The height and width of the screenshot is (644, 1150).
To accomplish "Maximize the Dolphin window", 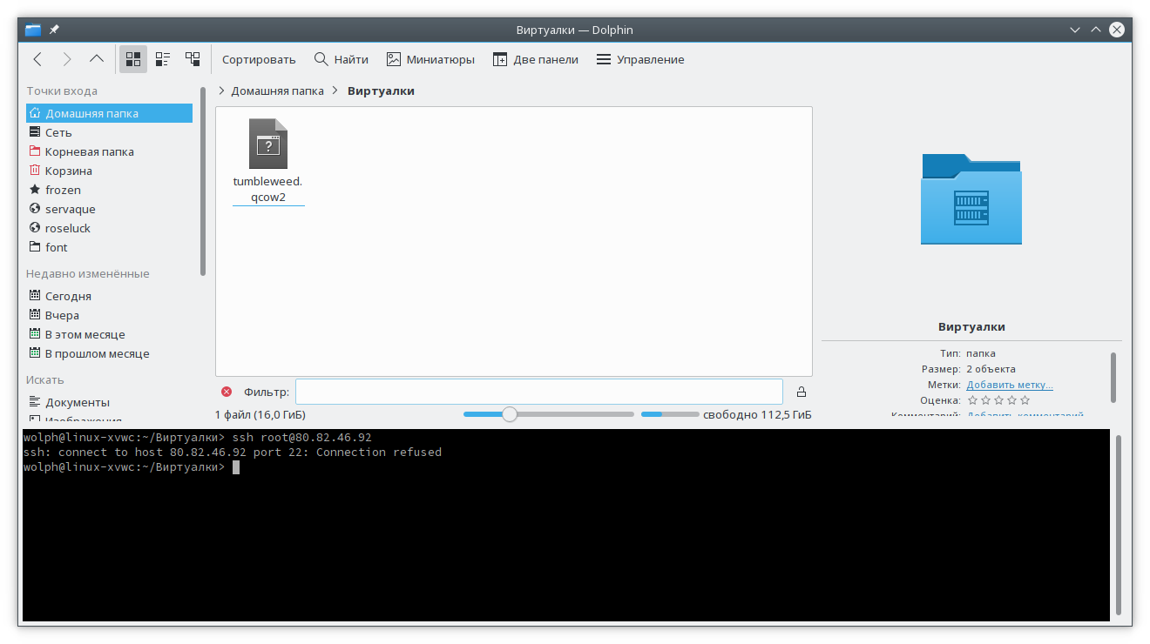I will (x=1096, y=30).
